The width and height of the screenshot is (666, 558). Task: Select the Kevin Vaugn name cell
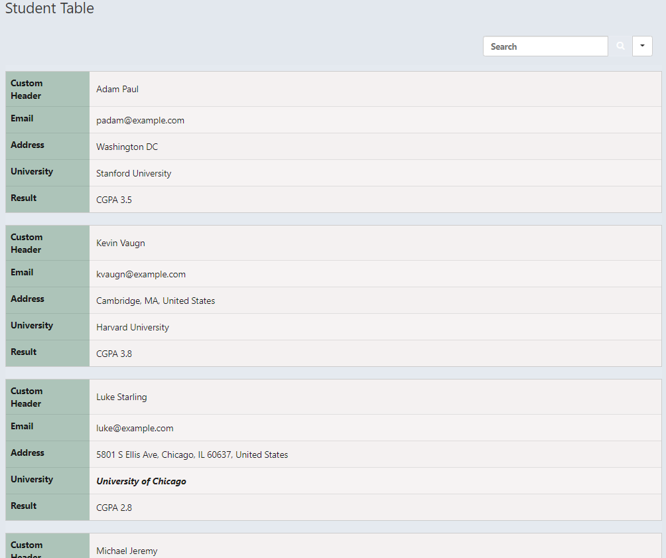pyautogui.click(x=120, y=243)
